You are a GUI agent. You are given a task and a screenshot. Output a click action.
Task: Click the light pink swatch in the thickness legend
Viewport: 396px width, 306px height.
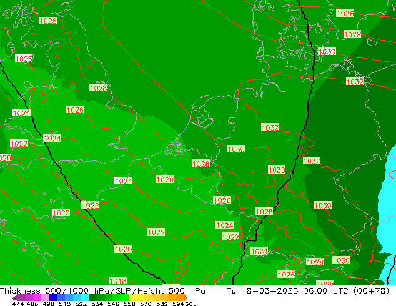(45, 298)
